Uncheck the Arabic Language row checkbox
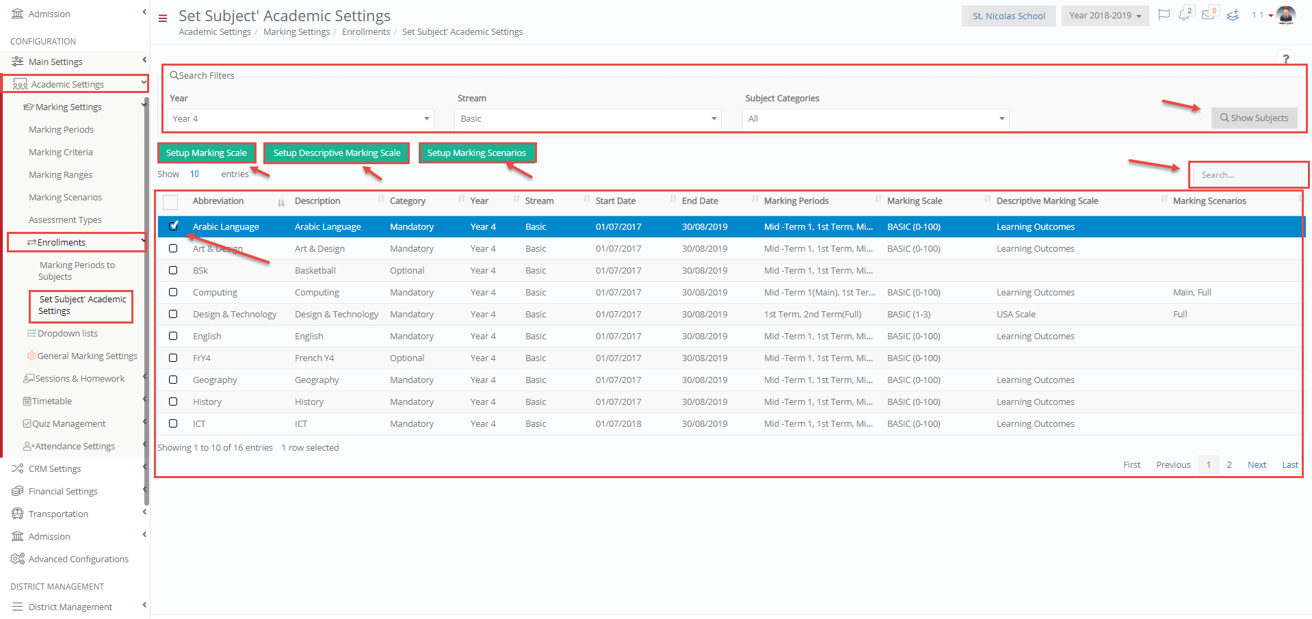Image resolution: width=1312 pixels, height=619 pixels. point(173,226)
